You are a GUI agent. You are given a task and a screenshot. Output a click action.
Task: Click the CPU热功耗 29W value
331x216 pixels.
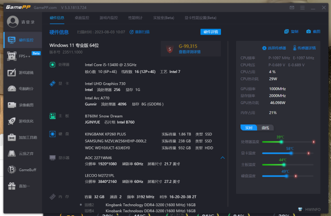(x=273, y=79)
